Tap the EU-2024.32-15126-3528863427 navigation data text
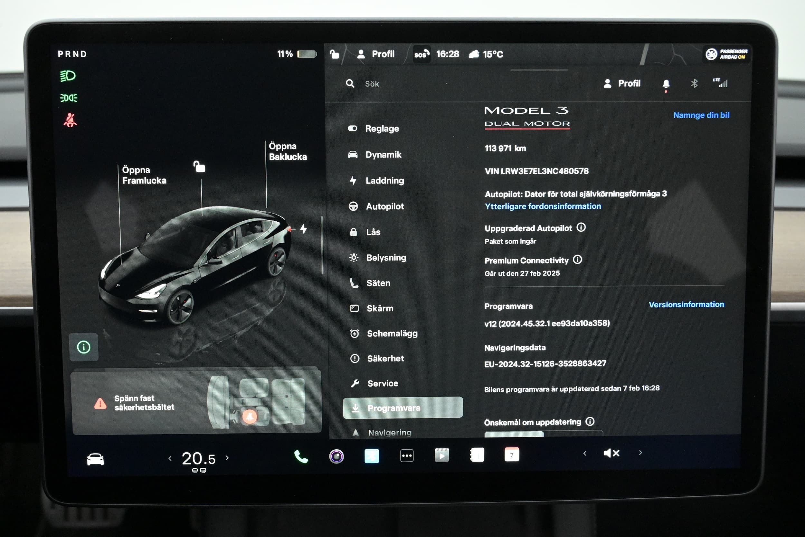805x537 pixels. pos(545,363)
